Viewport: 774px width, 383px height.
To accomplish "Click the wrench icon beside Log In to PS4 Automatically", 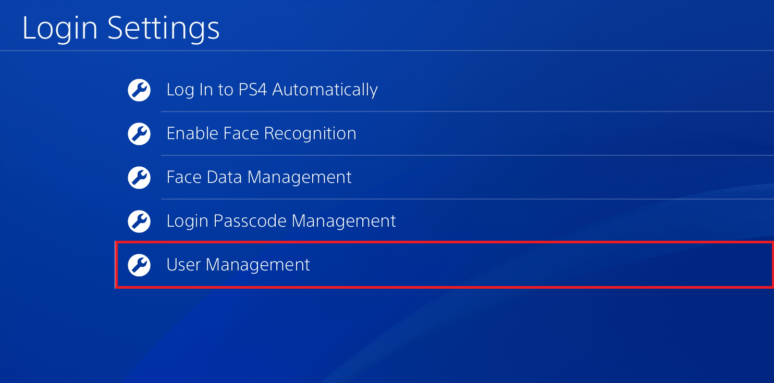I will tap(139, 90).
